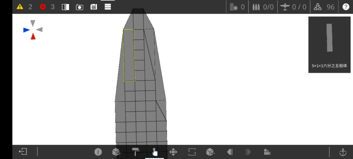Select the four-arrow move tool
Screen dimensions: 353x159
(173, 152)
